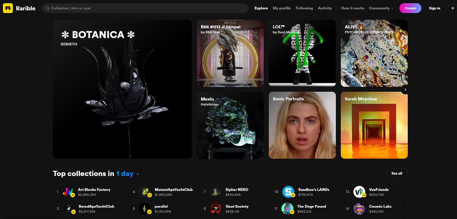
Task: Click the $506,725 volume value
Action: (376, 195)
